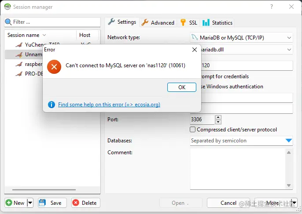Image resolution: width=302 pixels, height=214 pixels.
Task: Close the Error dialog with the X
Action: pyautogui.click(x=195, y=50)
